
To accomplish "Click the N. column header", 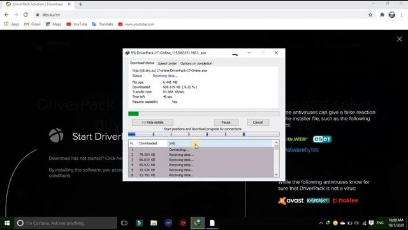I will pyautogui.click(x=133, y=143).
